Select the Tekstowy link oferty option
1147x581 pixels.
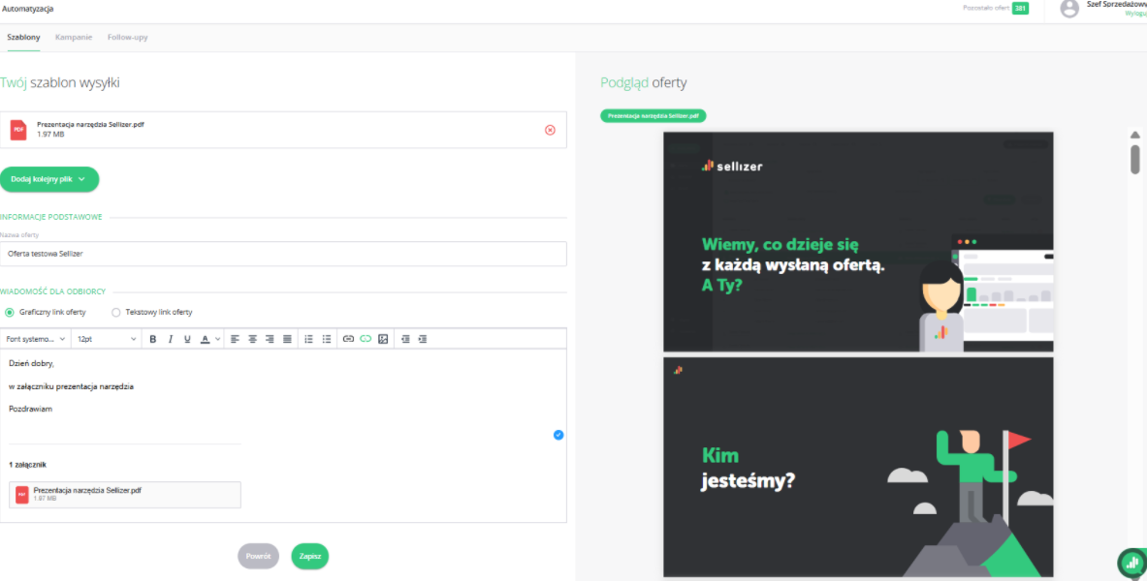[x=116, y=312]
